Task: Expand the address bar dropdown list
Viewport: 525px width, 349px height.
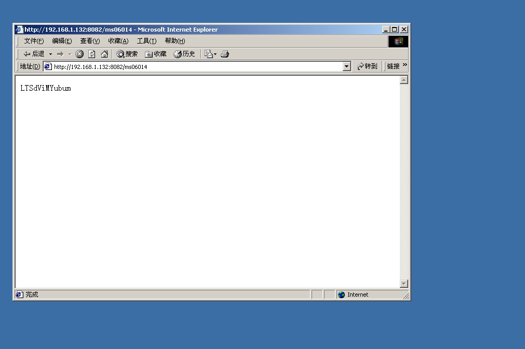Action: point(347,66)
